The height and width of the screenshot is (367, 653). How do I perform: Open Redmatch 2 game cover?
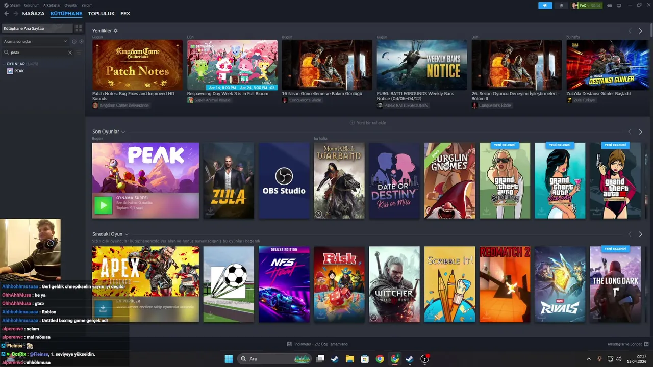click(x=505, y=284)
